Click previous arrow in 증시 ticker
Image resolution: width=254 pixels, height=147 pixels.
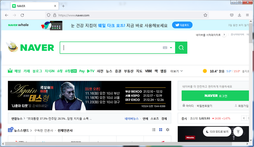tap(244, 118)
